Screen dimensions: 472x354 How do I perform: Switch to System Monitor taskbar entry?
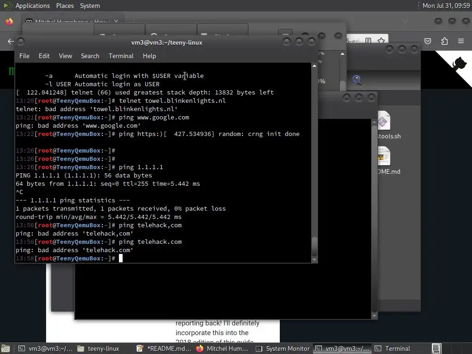[x=283, y=348]
